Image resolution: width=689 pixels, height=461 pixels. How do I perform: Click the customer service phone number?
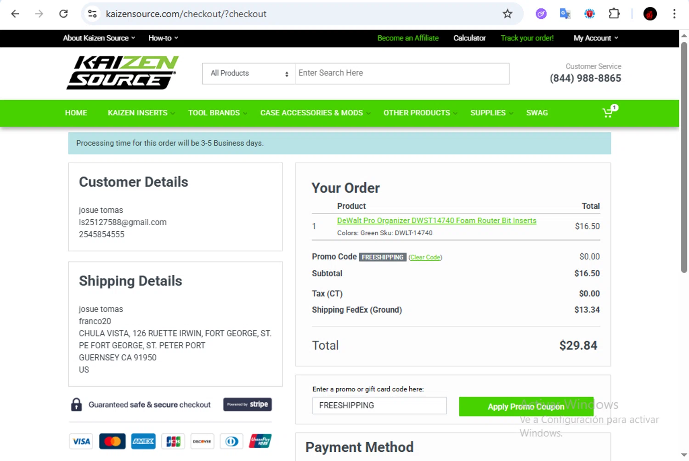[x=585, y=78]
